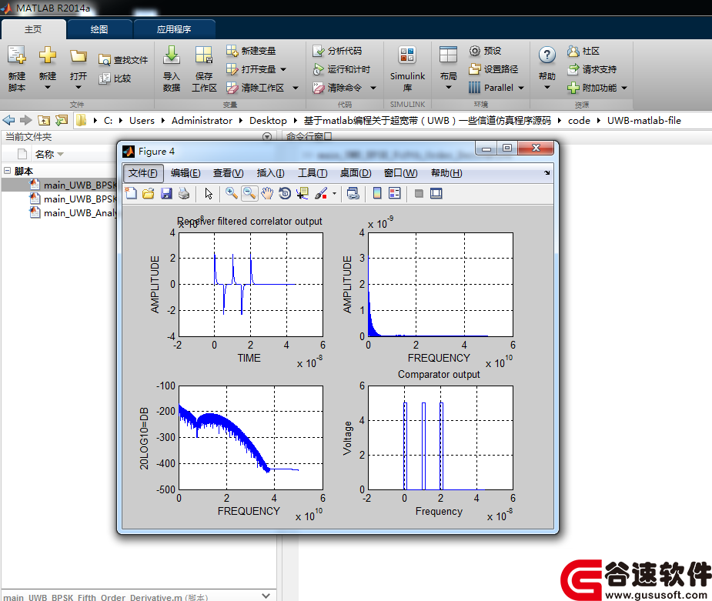Open the Insert (插入) menu in Figure 4
This screenshot has height=601, width=712.
point(271,173)
